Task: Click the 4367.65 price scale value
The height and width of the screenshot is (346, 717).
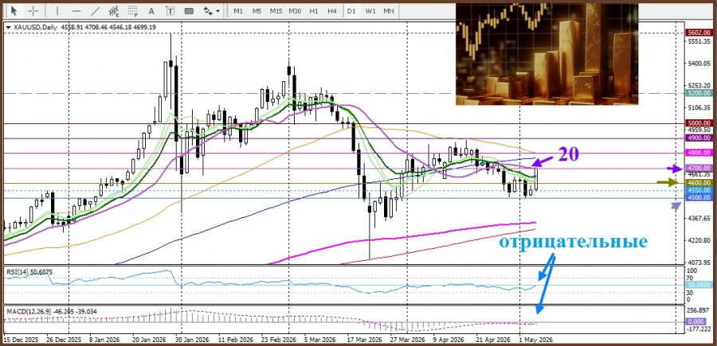Action: 699,218
